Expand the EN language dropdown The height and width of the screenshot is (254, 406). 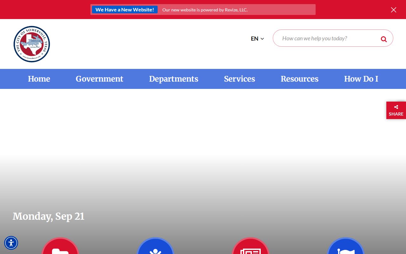[x=257, y=39]
